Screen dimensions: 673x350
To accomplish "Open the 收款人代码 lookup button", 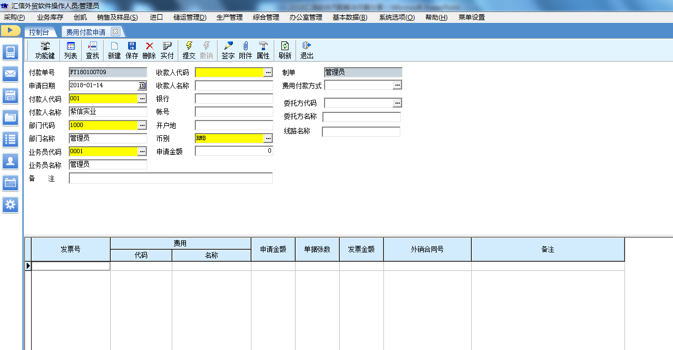I will (x=268, y=73).
